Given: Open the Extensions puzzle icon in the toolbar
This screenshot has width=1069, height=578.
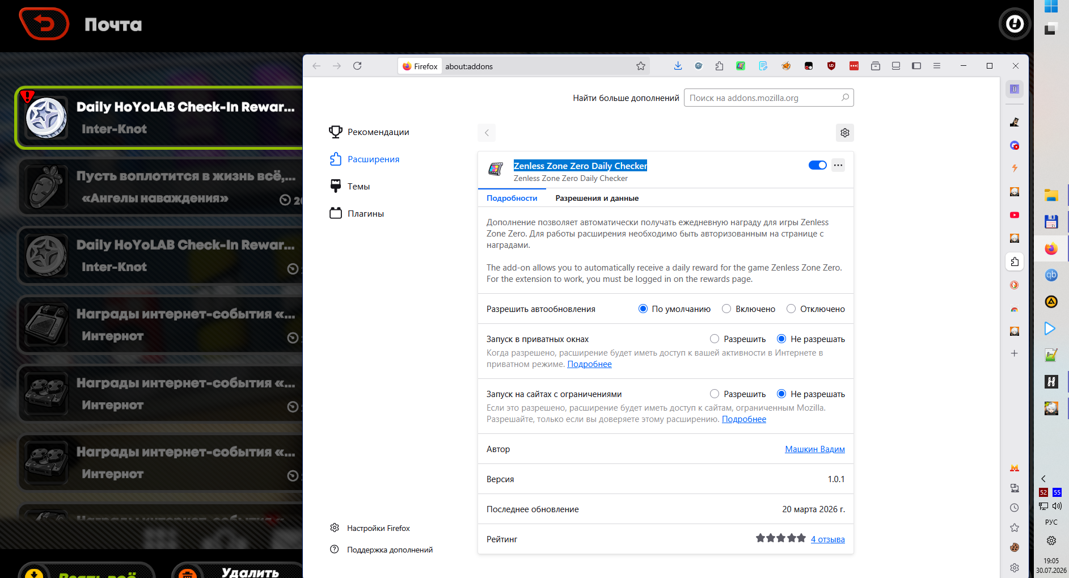Looking at the screenshot, I should tap(720, 66).
